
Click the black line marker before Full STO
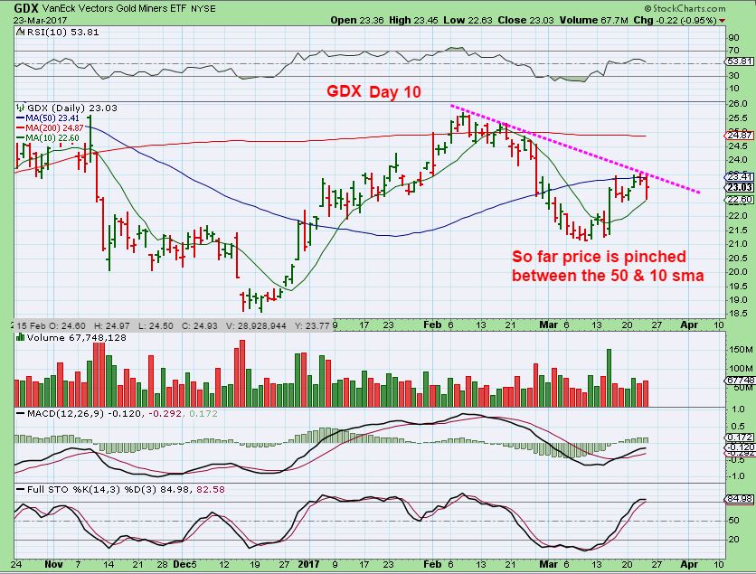[x=20, y=489]
